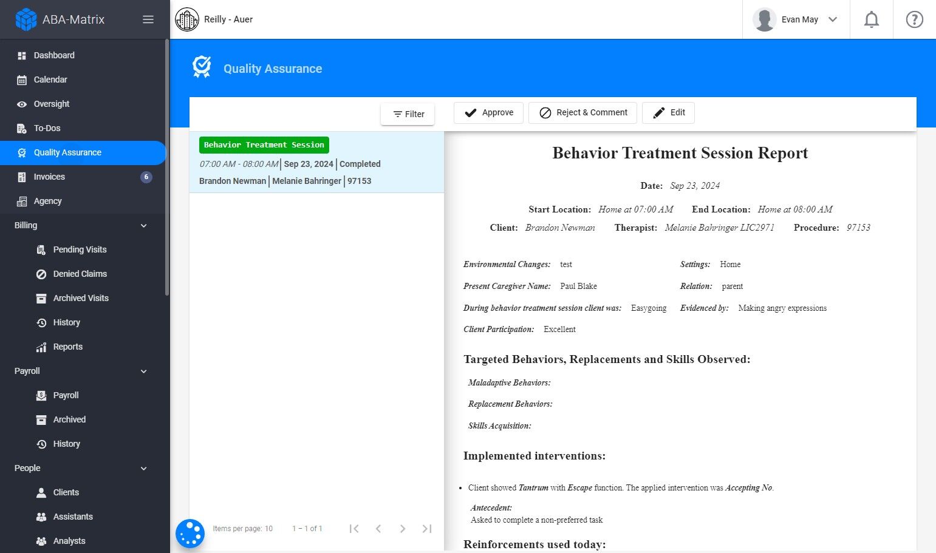Go to next page of results

(403, 529)
